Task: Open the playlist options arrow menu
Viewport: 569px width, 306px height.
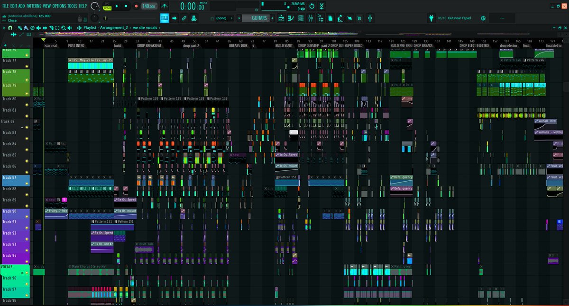Action: pyautogui.click(x=4, y=28)
